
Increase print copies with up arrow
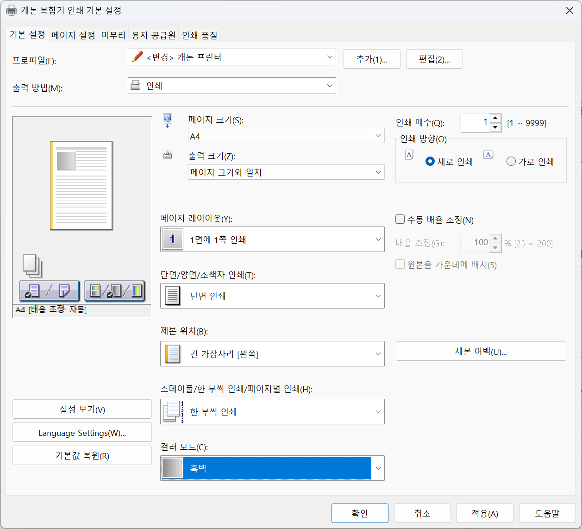[495, 119]
